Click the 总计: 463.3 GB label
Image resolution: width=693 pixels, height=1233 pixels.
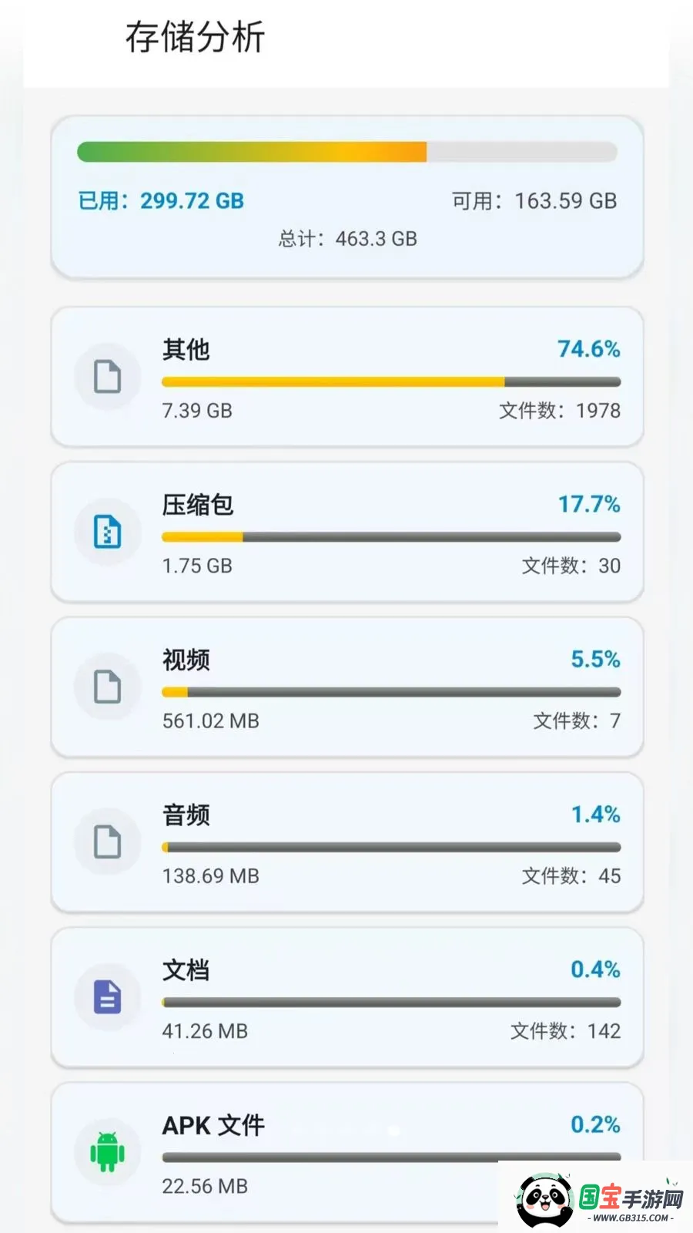347,239
